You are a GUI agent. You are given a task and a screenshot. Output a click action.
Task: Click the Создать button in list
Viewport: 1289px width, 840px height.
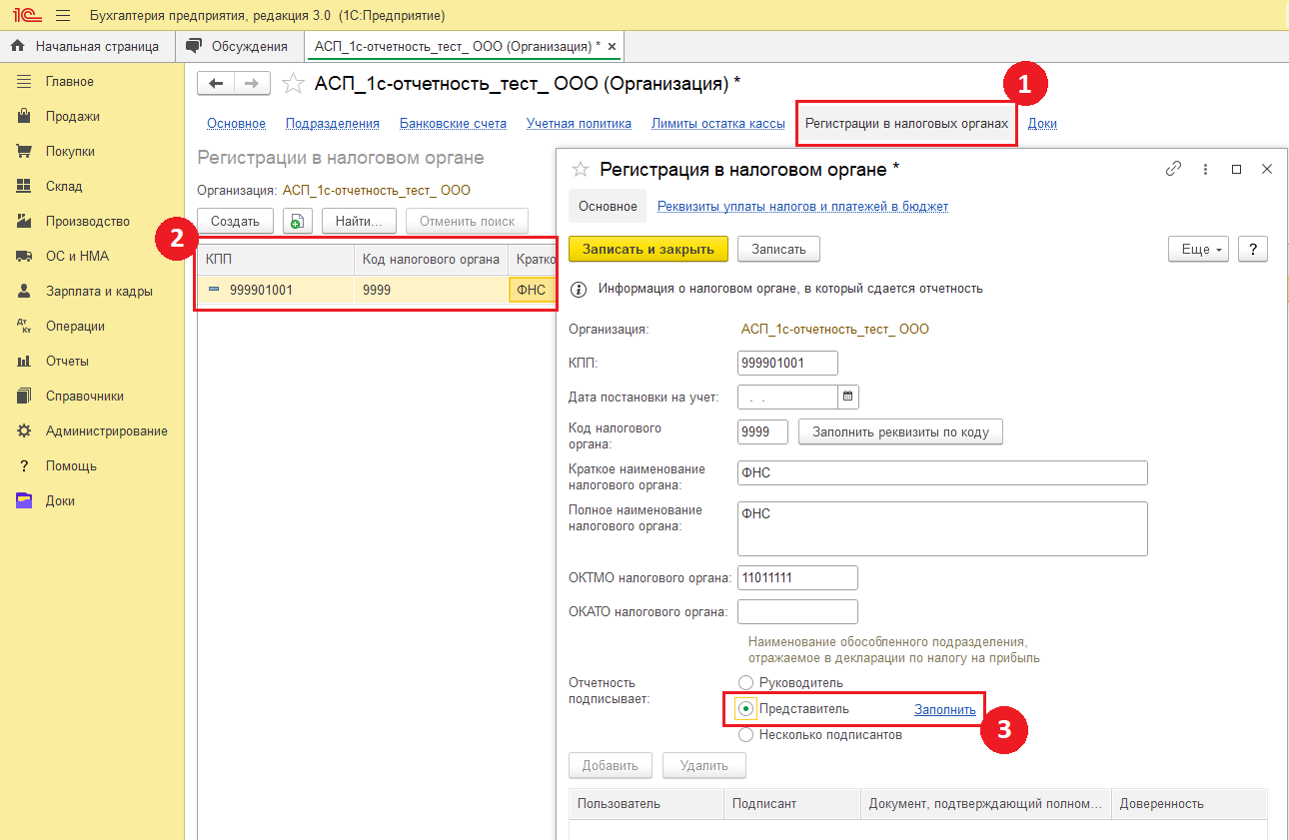click(235, 221)
